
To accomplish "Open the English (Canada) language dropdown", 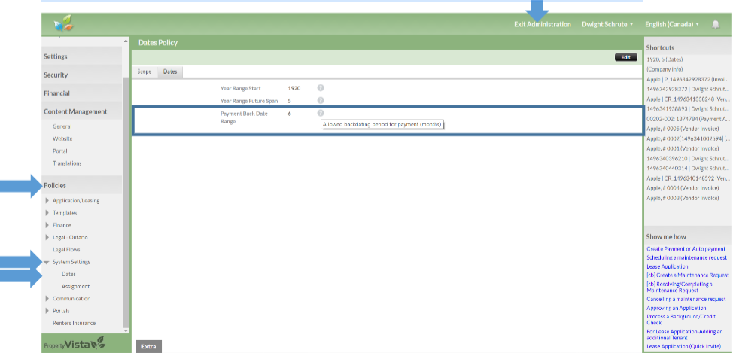I will point(671,24).
